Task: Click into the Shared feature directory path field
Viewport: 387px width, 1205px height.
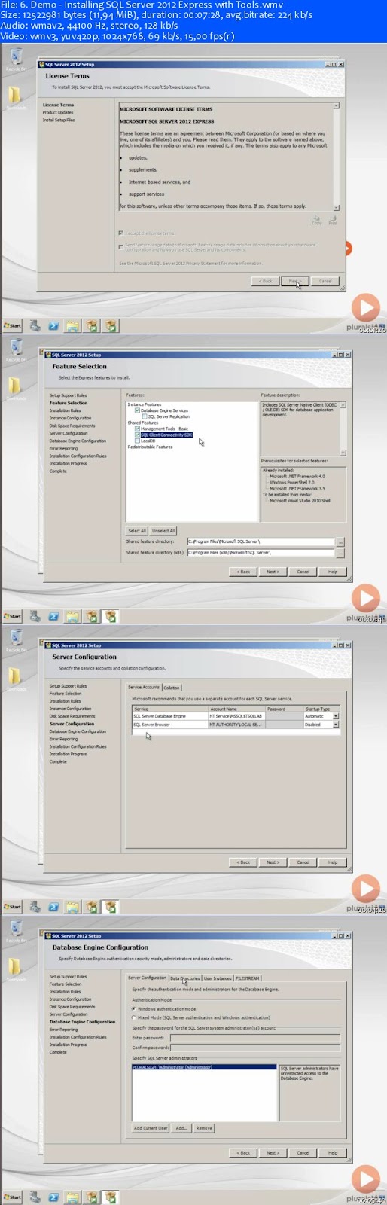Action: coord(261,541)
